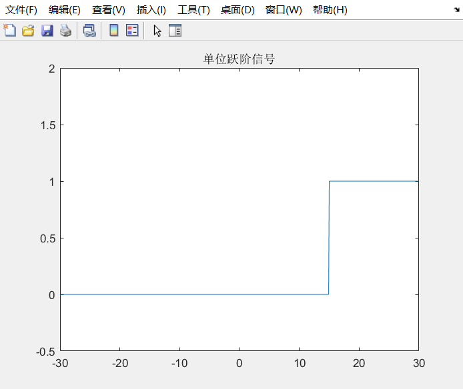
Task: Click the x-axis tick label 10
Action: [x=300, y=363]
